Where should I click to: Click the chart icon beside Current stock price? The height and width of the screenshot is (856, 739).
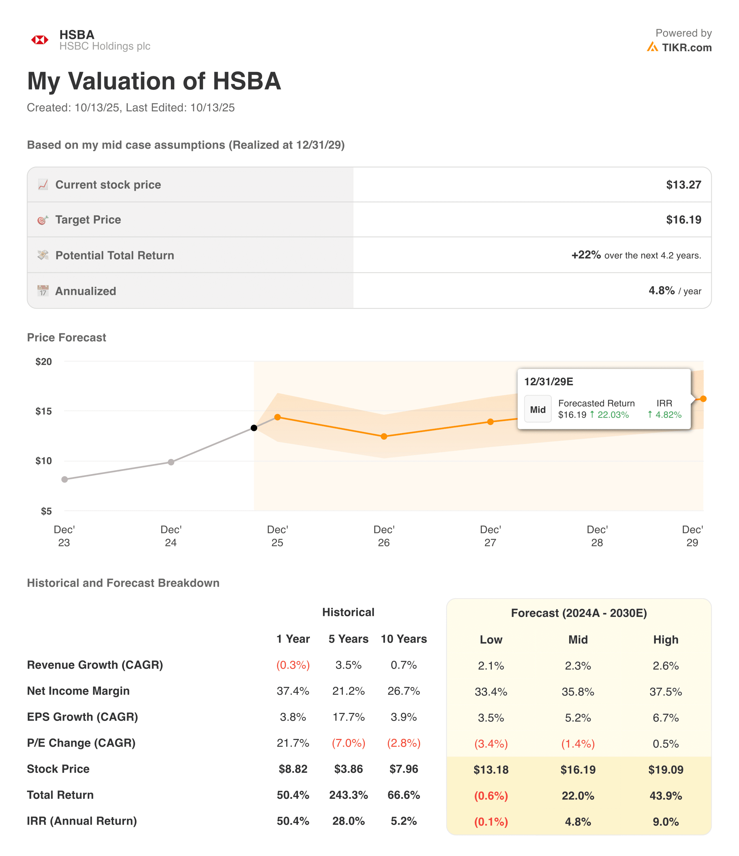(43, 185)
